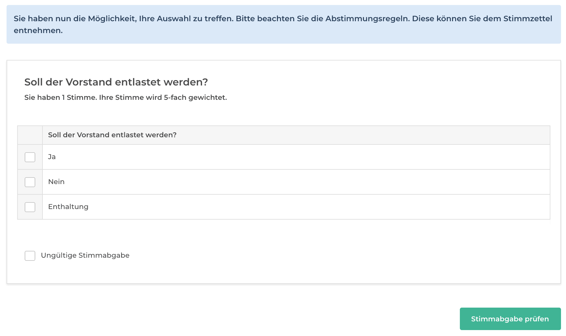Check the Ja checkbox
Viewport: 566px width, 336px height.
(x=30, y=157)
